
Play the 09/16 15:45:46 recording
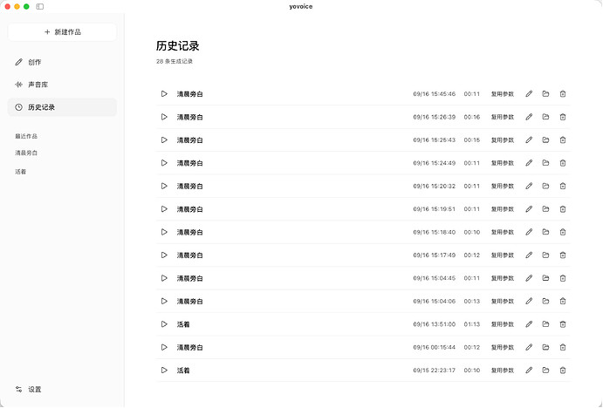point(164,94)
